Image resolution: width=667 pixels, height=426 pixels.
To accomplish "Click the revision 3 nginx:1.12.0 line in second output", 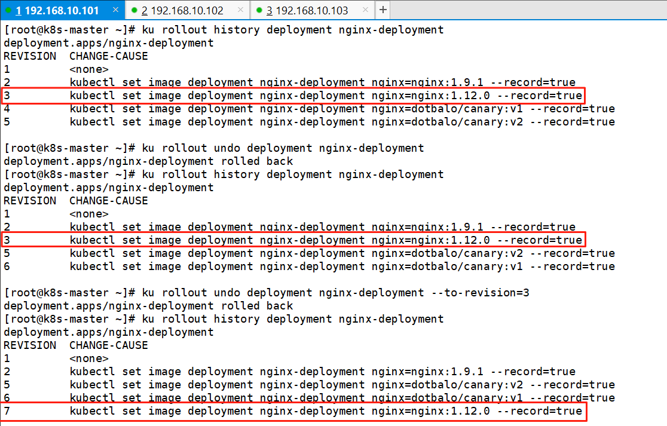I will [293, 240].
